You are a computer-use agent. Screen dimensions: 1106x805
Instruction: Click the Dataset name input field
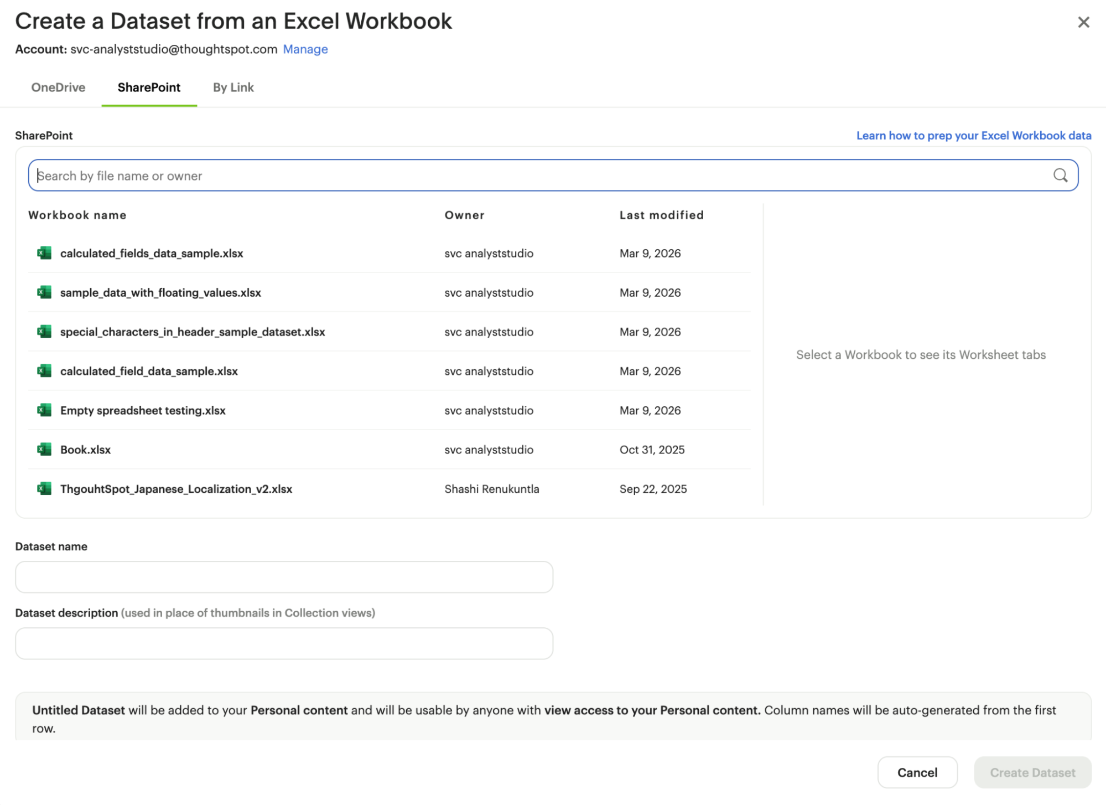pos(283,576)
